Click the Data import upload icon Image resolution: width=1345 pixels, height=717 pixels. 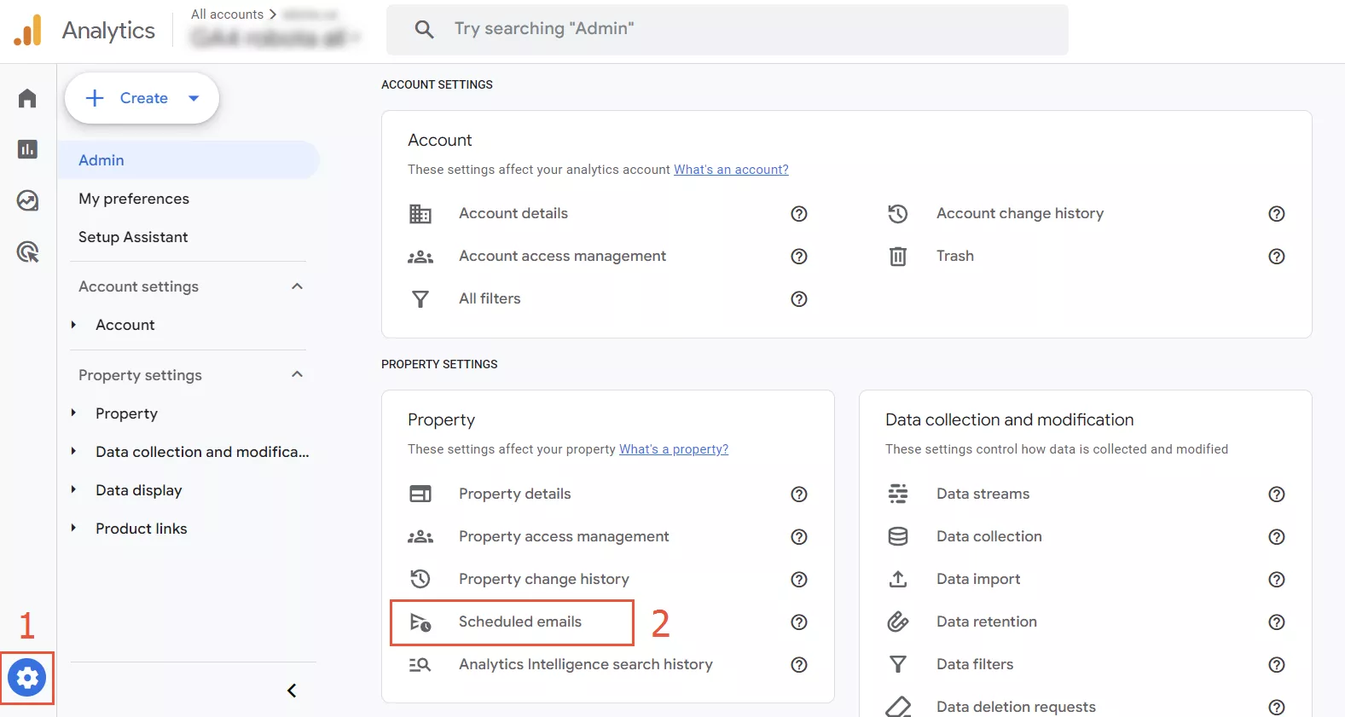(x=898, y=579)
